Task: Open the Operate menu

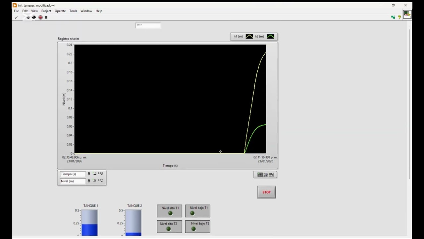Action: 60,11
